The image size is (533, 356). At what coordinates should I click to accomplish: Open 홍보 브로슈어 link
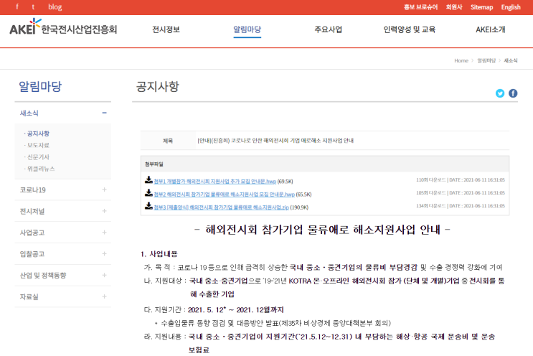(420, 7)
